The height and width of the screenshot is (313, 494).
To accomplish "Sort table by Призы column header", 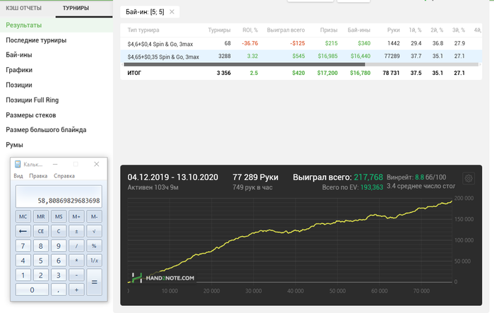I will [329, 30].
